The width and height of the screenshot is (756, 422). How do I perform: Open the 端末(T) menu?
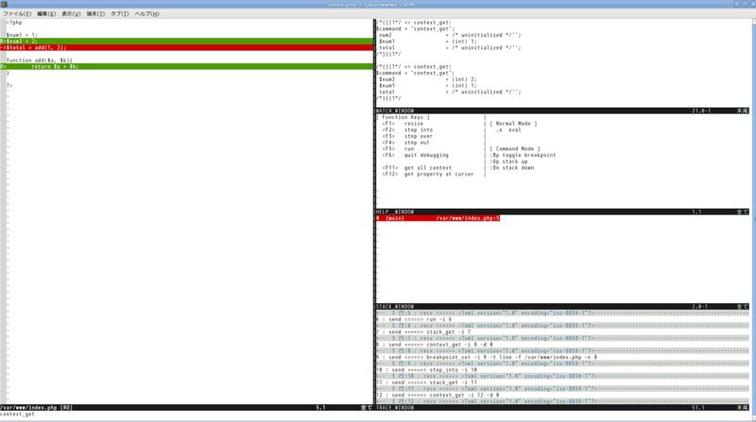click(95, 14)
